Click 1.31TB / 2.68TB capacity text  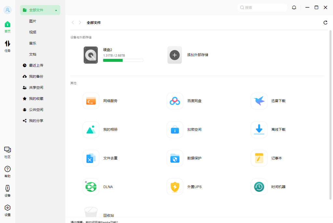pyautogui.click(x=114, y=56)
